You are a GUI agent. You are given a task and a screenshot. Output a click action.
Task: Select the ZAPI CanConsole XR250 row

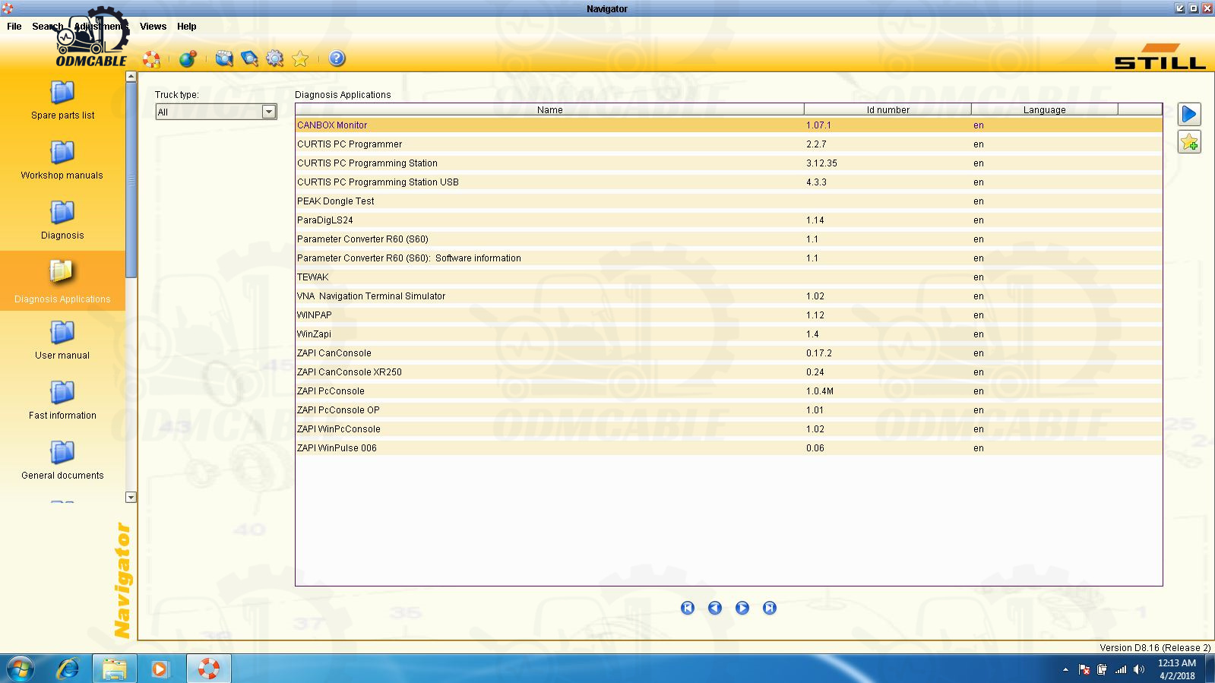pos(729,372)
